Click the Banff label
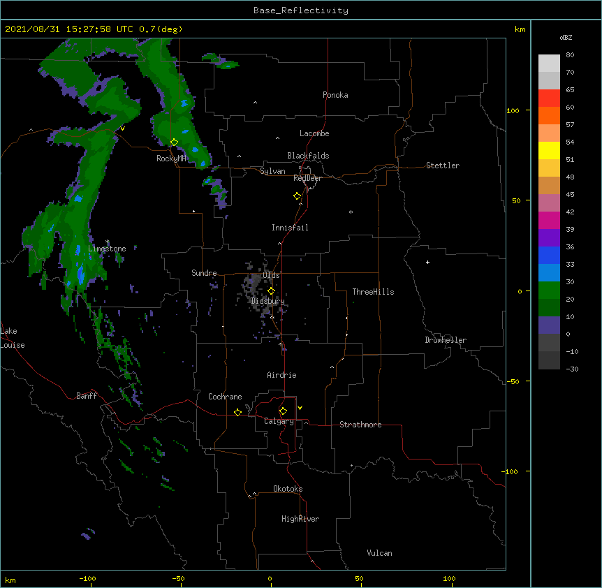The image size is (602, 588). pos(87,396)
